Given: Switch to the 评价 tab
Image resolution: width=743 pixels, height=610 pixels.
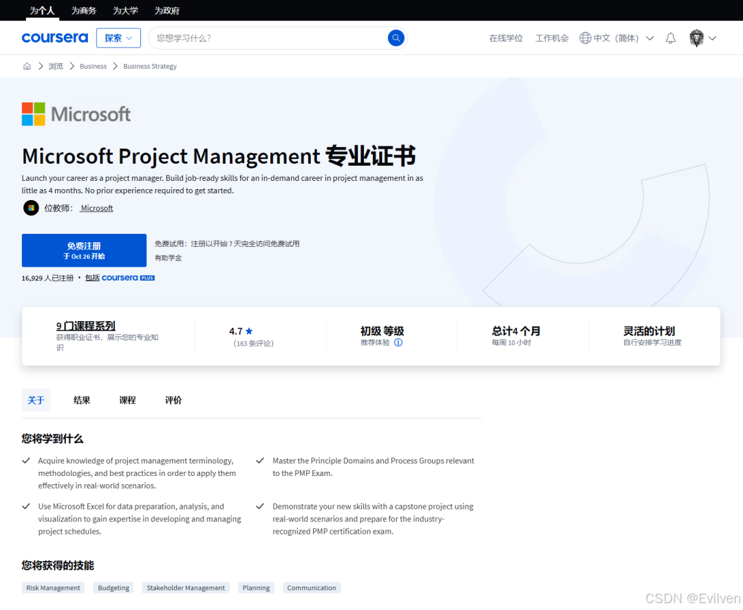Looking at the screenshot, I should (173, 400).
